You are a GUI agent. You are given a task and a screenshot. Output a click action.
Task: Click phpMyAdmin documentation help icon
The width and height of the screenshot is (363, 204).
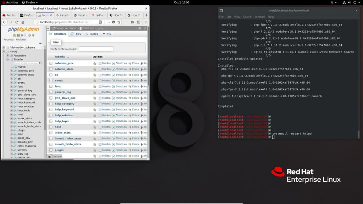[x=22, y=35]
